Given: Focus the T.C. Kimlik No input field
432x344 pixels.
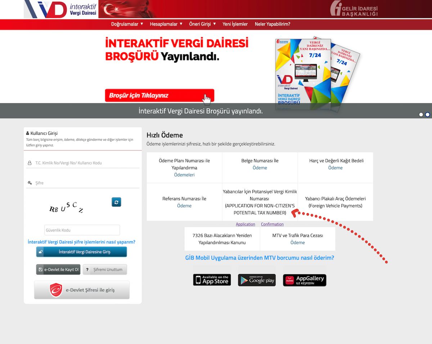Looking at the screenshot, I should (x=83, y=163).
